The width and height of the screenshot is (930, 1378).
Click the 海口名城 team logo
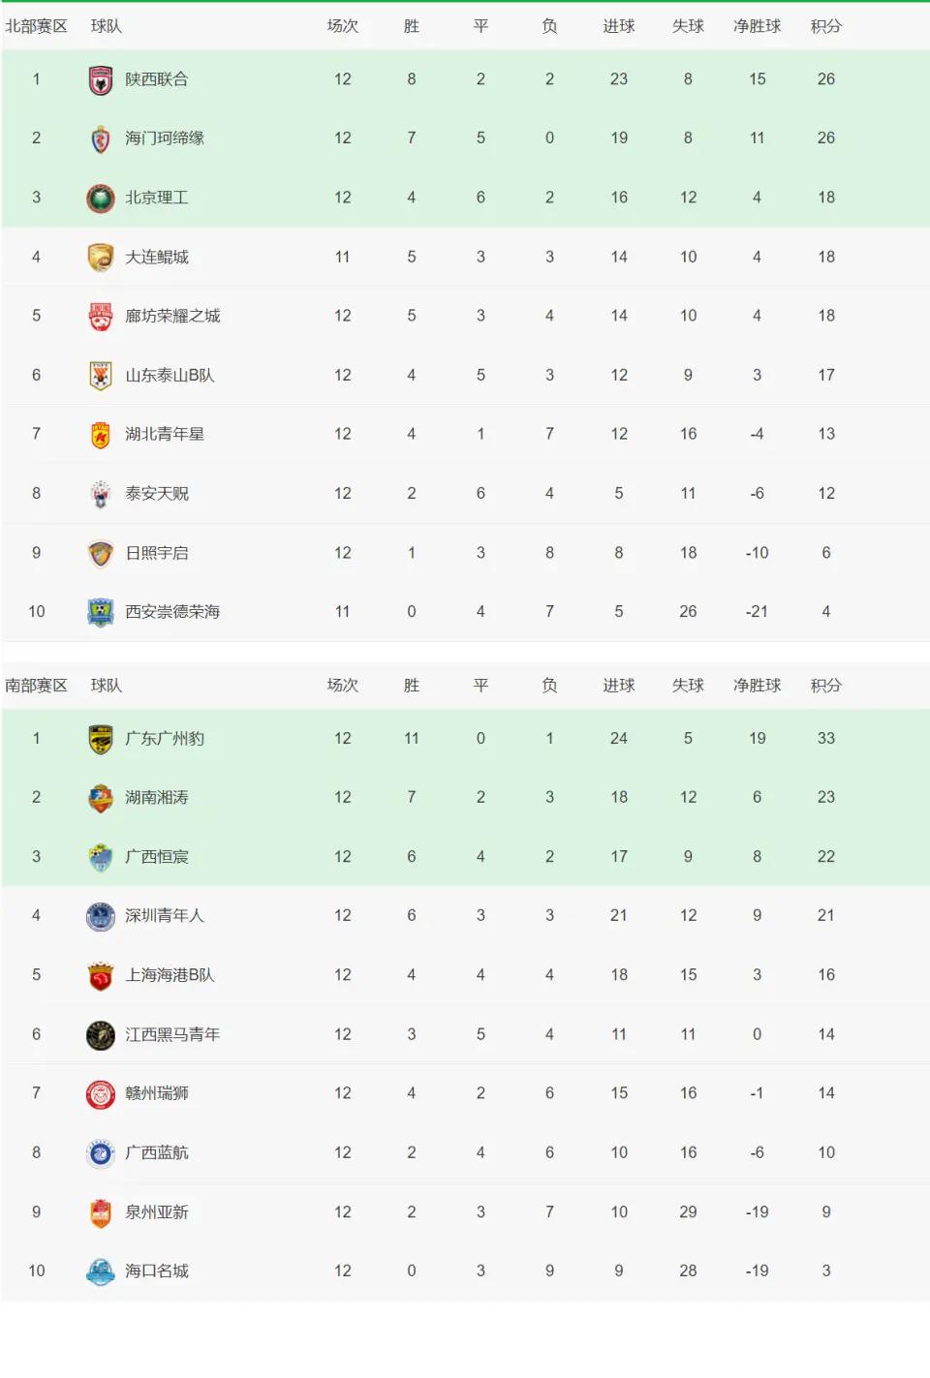(x=101, y=1271)
